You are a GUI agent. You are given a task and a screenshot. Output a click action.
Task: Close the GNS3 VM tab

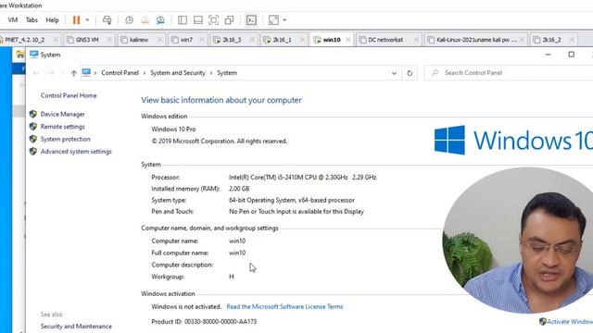pyautogui.click(x=109, y=40)
